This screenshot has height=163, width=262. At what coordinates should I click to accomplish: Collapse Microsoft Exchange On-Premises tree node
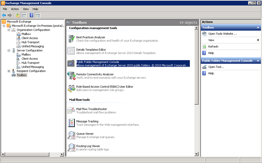point(4,26)
